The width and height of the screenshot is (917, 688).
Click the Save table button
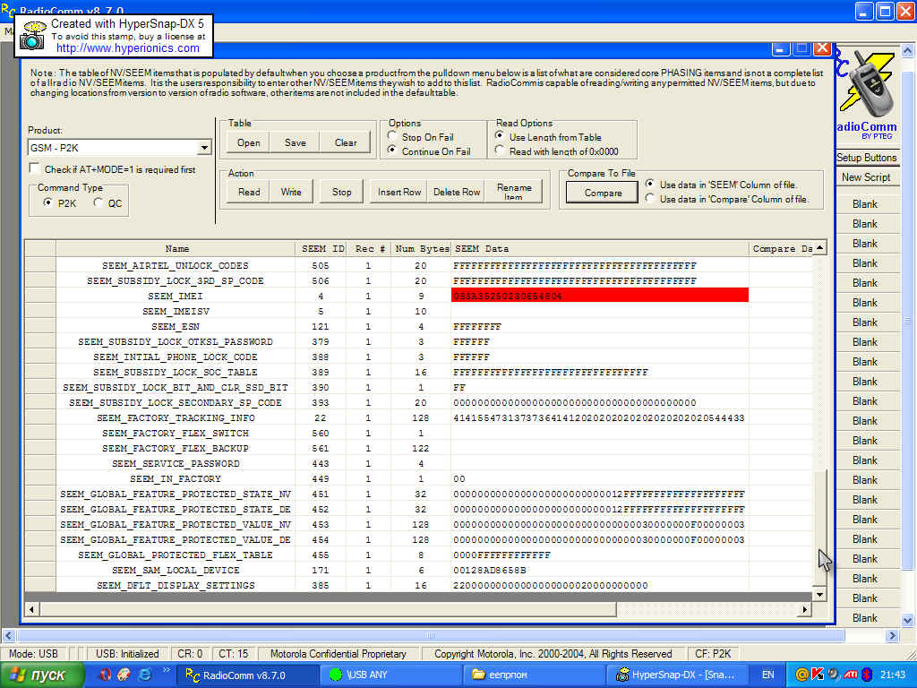pos(296,142)
